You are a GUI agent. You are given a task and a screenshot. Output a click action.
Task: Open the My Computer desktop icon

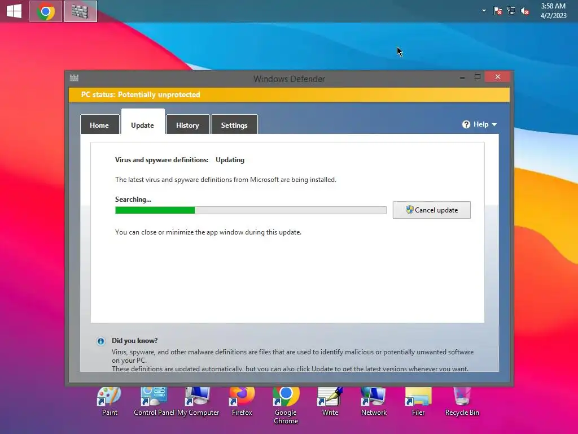(x=198, y=402)
